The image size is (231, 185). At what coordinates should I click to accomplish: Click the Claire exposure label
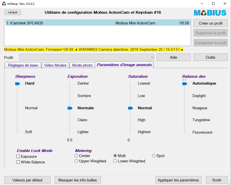[x=82, y=120]
